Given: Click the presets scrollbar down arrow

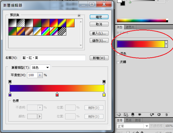Looking at the screenshot, I should [81, 45].
